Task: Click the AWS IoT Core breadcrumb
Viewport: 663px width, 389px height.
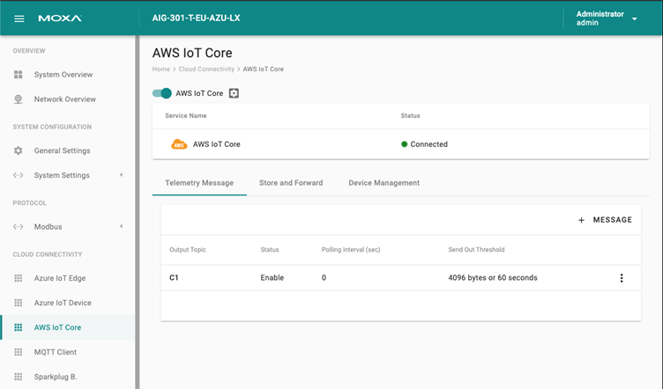Action: (x=263, y=69)
